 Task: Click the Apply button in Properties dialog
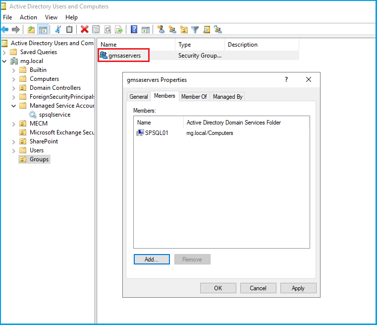[298, 288]
